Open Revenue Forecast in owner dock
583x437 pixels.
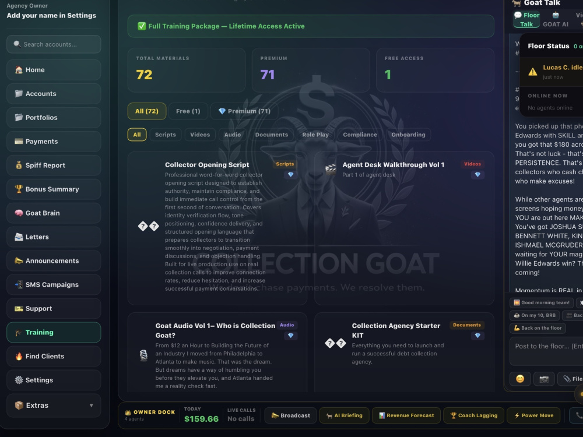click(x=406, y=415)
